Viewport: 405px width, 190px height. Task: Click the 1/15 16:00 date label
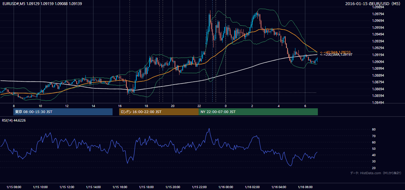click(x=120, y=187)
